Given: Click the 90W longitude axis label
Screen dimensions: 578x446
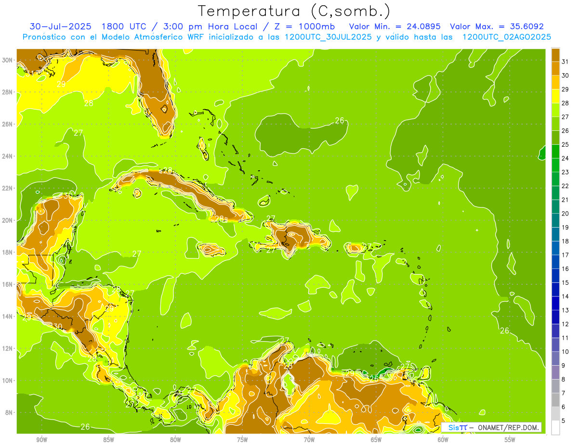Looking at the screenshot, I should point(42,440).
